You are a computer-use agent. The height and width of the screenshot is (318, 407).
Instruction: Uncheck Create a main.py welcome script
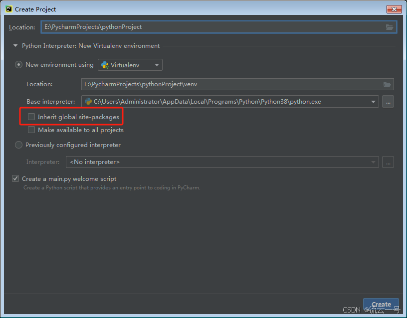click(15, 178)
